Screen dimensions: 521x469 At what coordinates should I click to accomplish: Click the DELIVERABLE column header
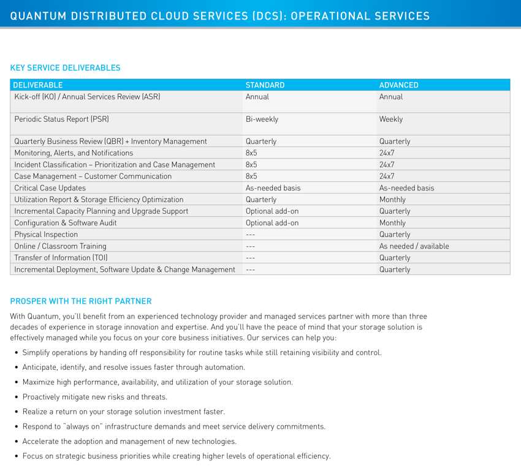tap(37, 85)
